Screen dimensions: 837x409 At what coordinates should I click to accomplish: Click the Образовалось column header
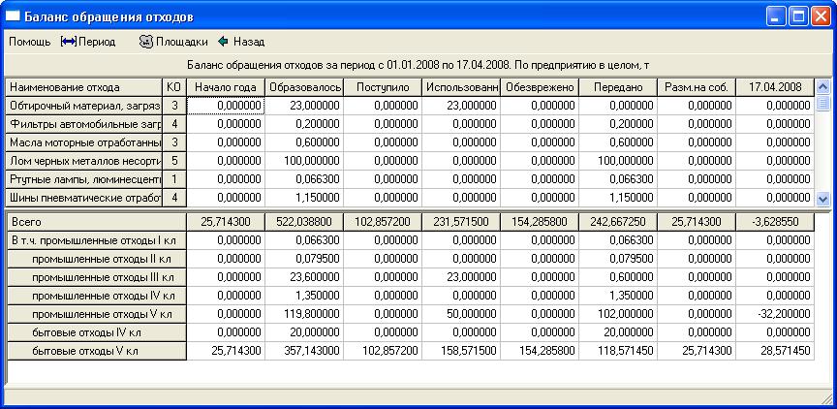click(x=303, y=87)
